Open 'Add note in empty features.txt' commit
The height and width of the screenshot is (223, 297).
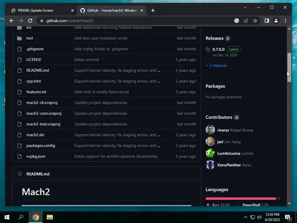click(x=102, y=92)
